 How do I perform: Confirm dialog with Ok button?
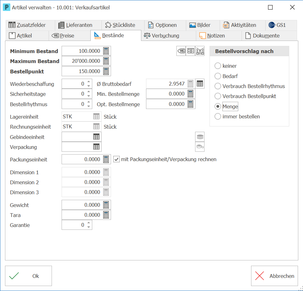point(28,276)
